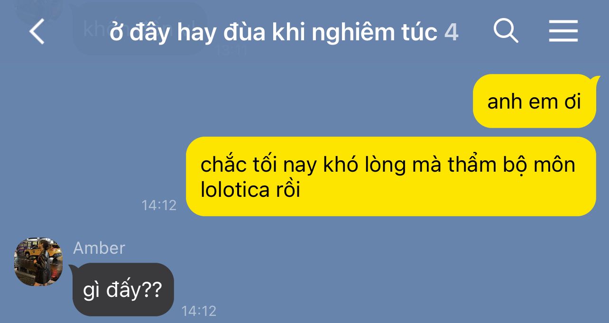Click the faded 13:11 timestamp under the title
Image resolution: width=609 pixels, height=323 pixels.
click(232, 51)
